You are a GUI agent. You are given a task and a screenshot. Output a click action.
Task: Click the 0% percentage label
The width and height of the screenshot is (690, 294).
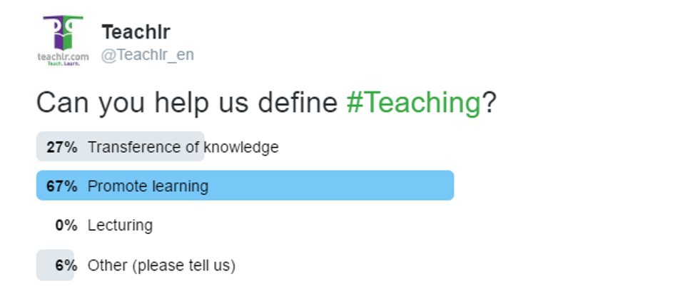pyautogui.click(x=66, y=225)
